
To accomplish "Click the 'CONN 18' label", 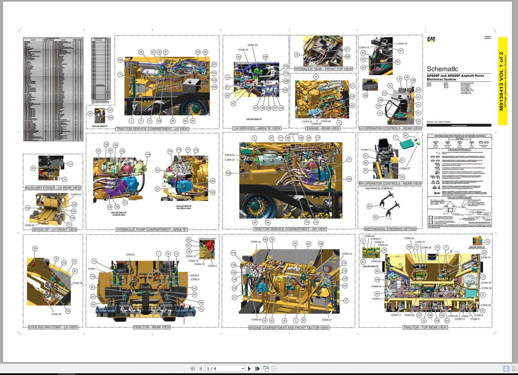I will pyautogui.click(x=364, y=48).
